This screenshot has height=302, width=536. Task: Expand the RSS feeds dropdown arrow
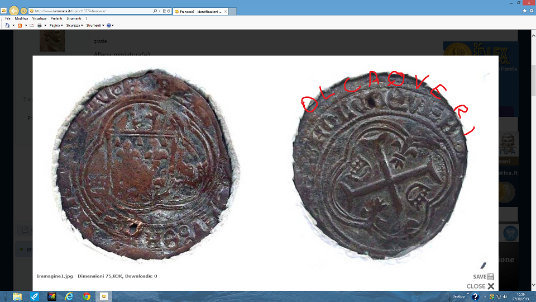[26, 25]
